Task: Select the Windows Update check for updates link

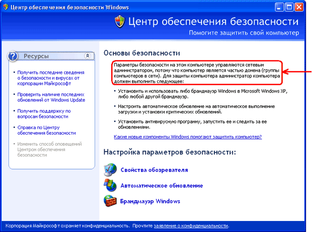Action: [50, 97]
